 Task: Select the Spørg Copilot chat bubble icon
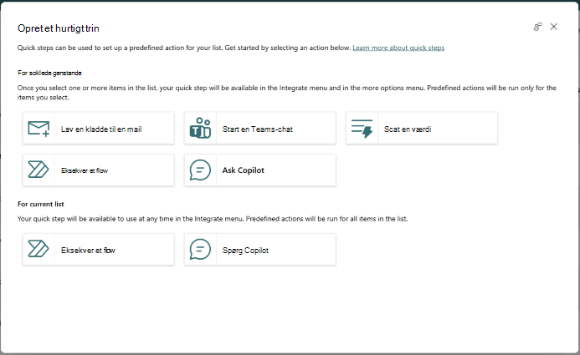pyautogui.click(x=200, y=249)
